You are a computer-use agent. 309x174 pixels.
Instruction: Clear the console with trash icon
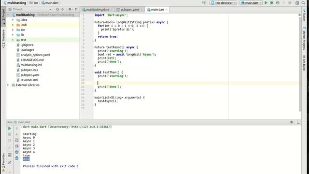coord(17,158)
